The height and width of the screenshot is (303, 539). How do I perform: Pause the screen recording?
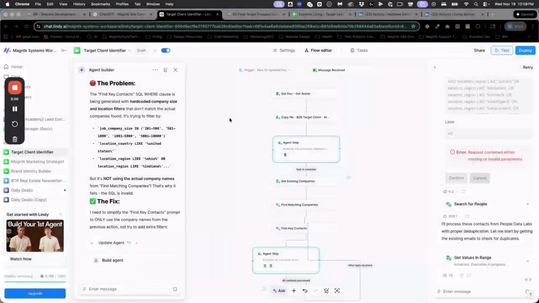15,109
